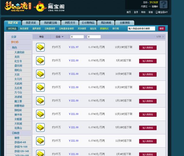This screenshot has height=156, width=184.
Task: Click the 梦幻西游 game logo
Action: point(18,7)
